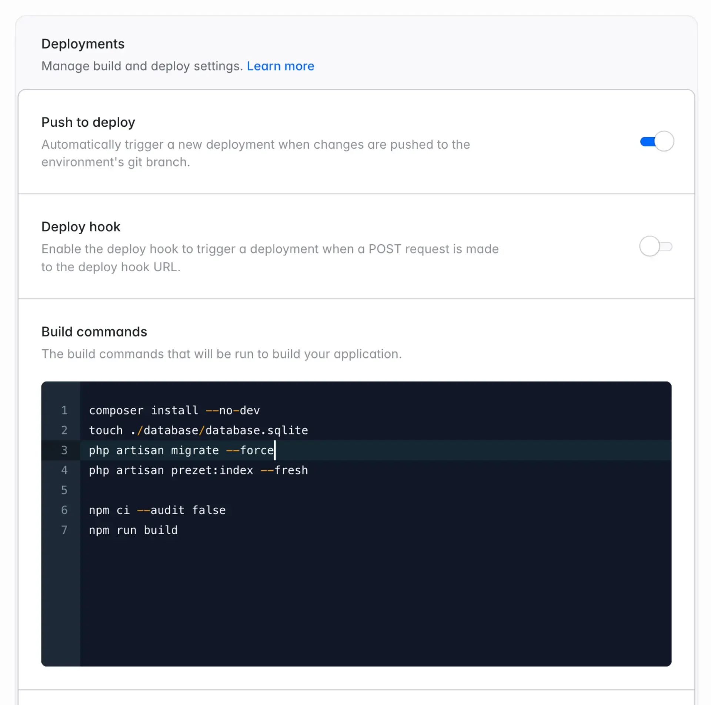Click the Deployments section title

[x=83, y=44]
